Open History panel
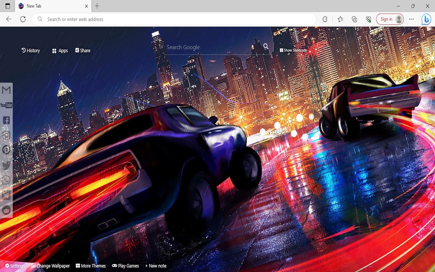435x272 pixels. [31, 51]
